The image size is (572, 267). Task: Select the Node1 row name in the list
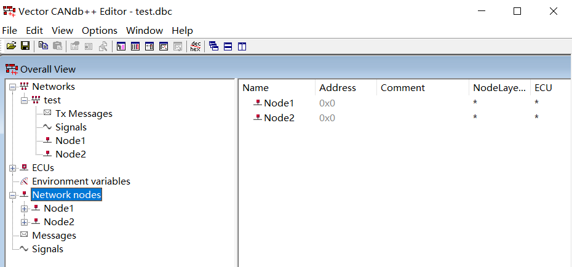(x=279, y=103)
